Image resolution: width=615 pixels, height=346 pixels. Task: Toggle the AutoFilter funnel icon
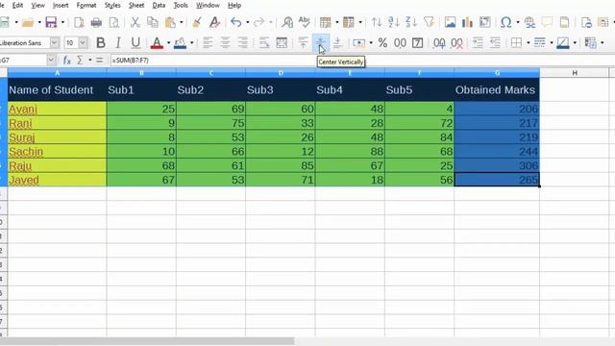(429, 22)
